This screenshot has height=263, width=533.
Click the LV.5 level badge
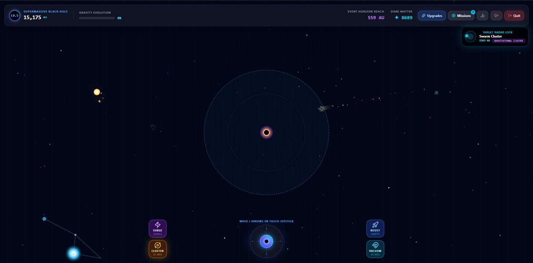pos(15,16)
